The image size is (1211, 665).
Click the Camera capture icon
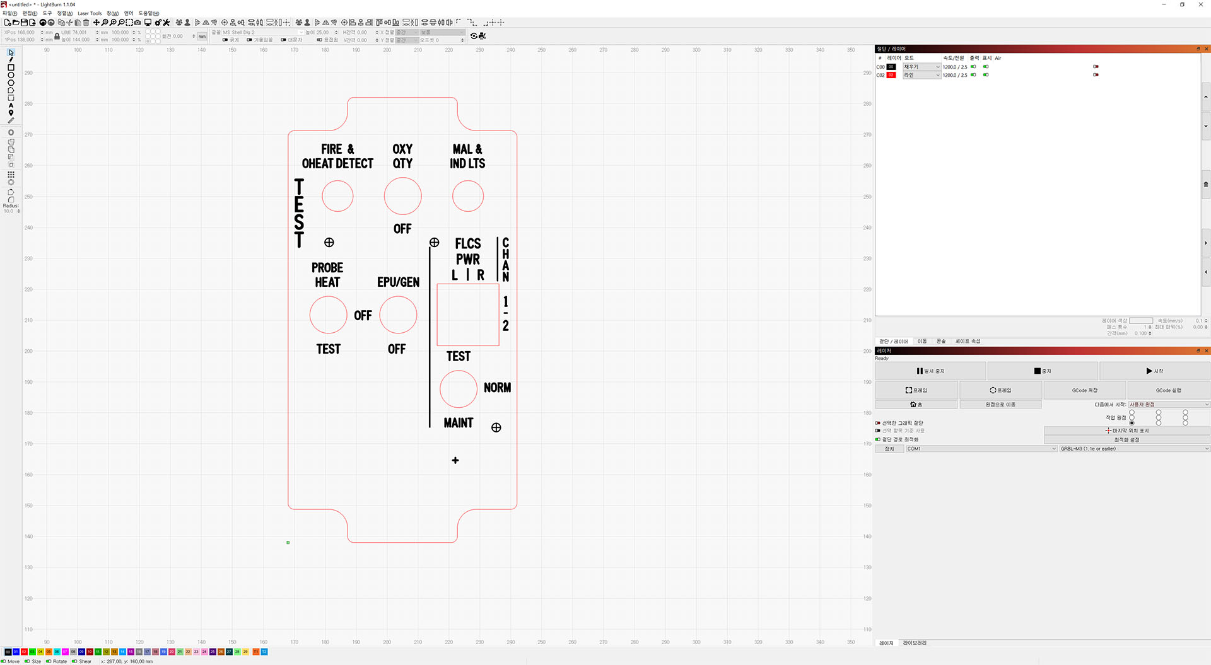pos(137,22)
